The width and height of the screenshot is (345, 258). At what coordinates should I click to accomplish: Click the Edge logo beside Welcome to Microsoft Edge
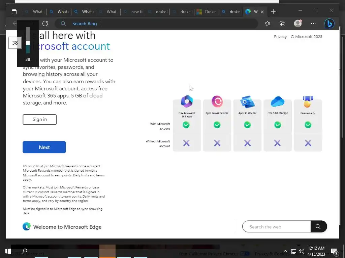[27, 226]
